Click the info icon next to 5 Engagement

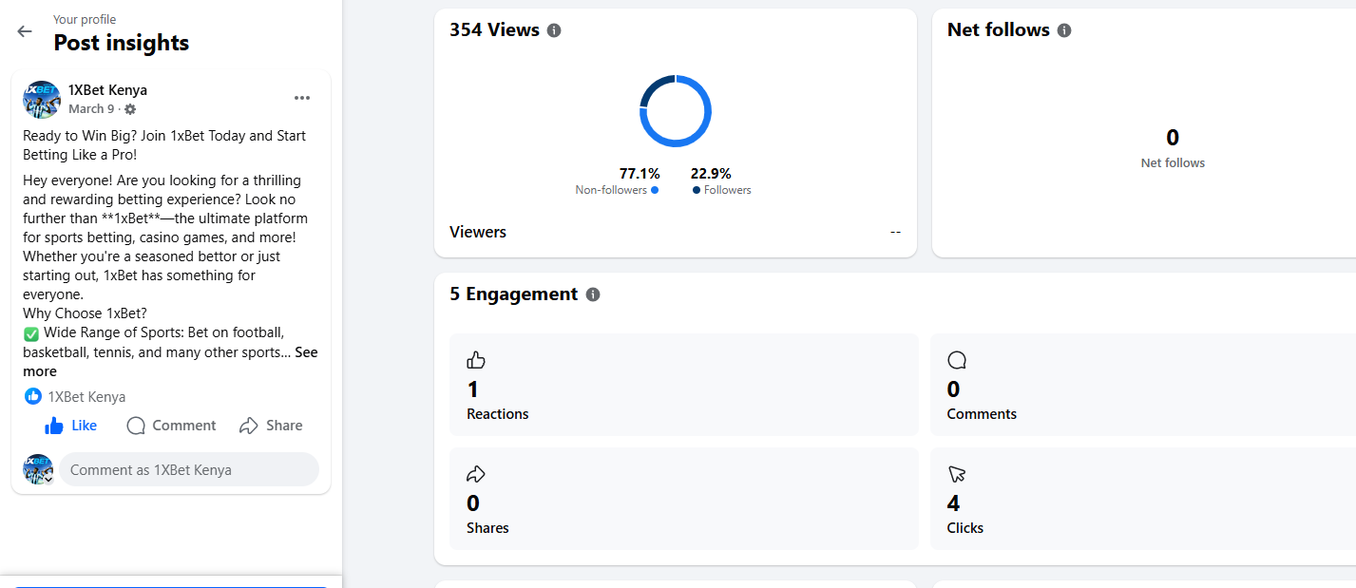tap(593, 294)
